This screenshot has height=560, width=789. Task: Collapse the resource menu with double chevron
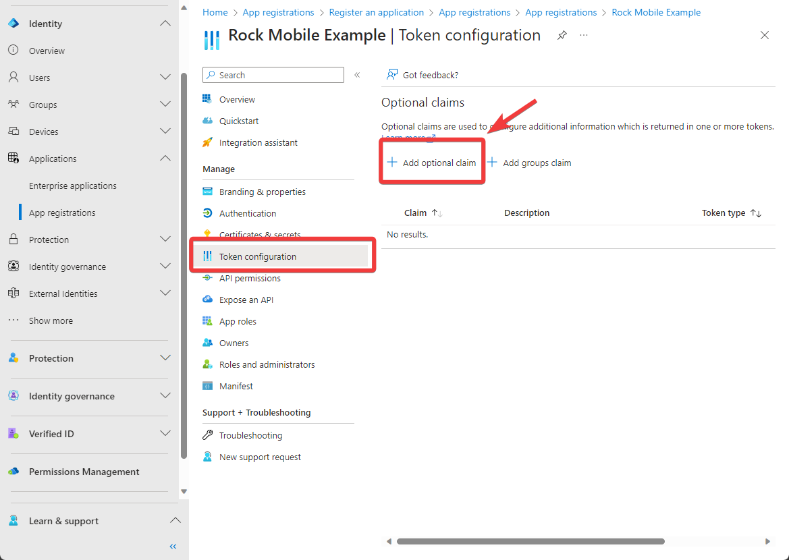pyautogui.click(x=357, y=75)
